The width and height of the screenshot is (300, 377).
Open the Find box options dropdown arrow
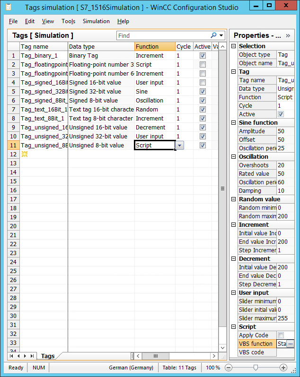click(221, 35)
